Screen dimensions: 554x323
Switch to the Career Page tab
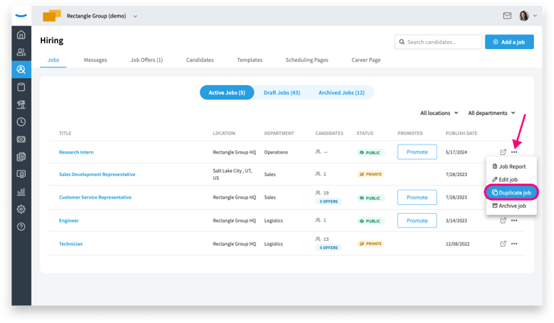pyautogui.click(x=366, y=60)
